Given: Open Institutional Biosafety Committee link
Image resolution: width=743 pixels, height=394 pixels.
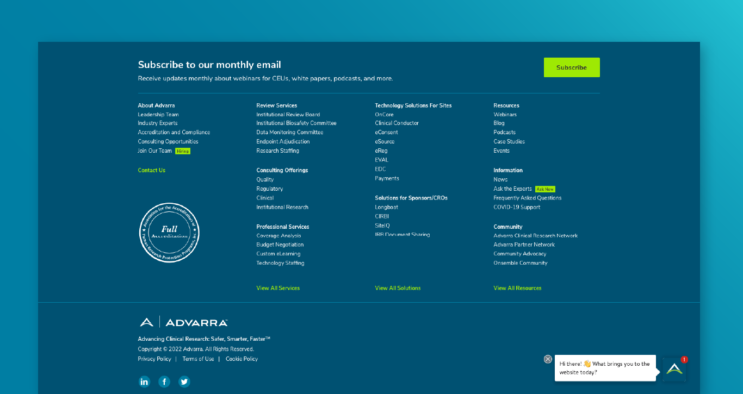Looking at the screenshot, I should click(x=296, y=123).
